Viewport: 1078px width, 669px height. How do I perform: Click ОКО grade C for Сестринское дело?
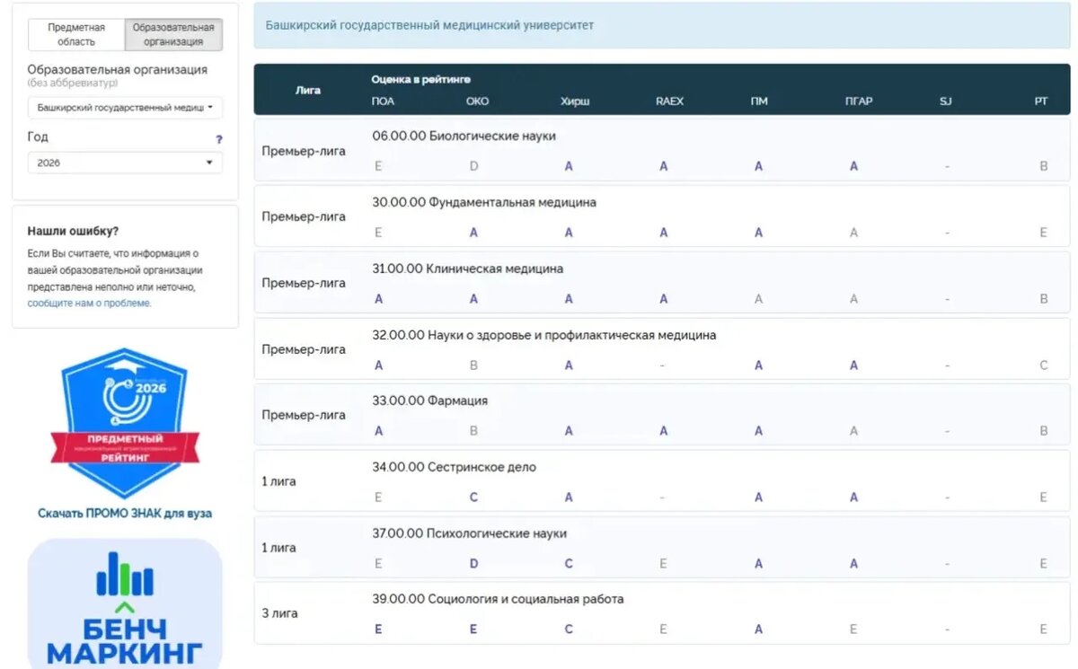tap(473, 497)
